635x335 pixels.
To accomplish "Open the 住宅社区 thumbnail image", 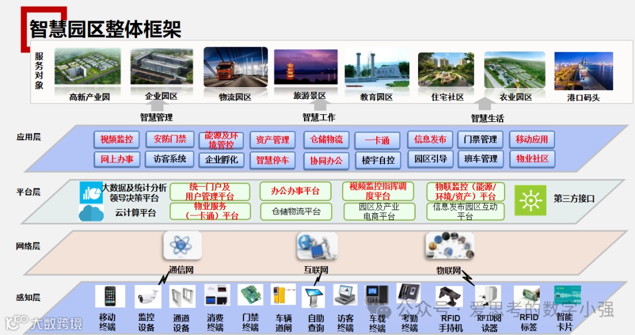I will click(446, 69).
